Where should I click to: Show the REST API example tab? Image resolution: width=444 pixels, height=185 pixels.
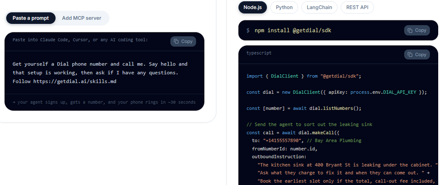(357, 8)
